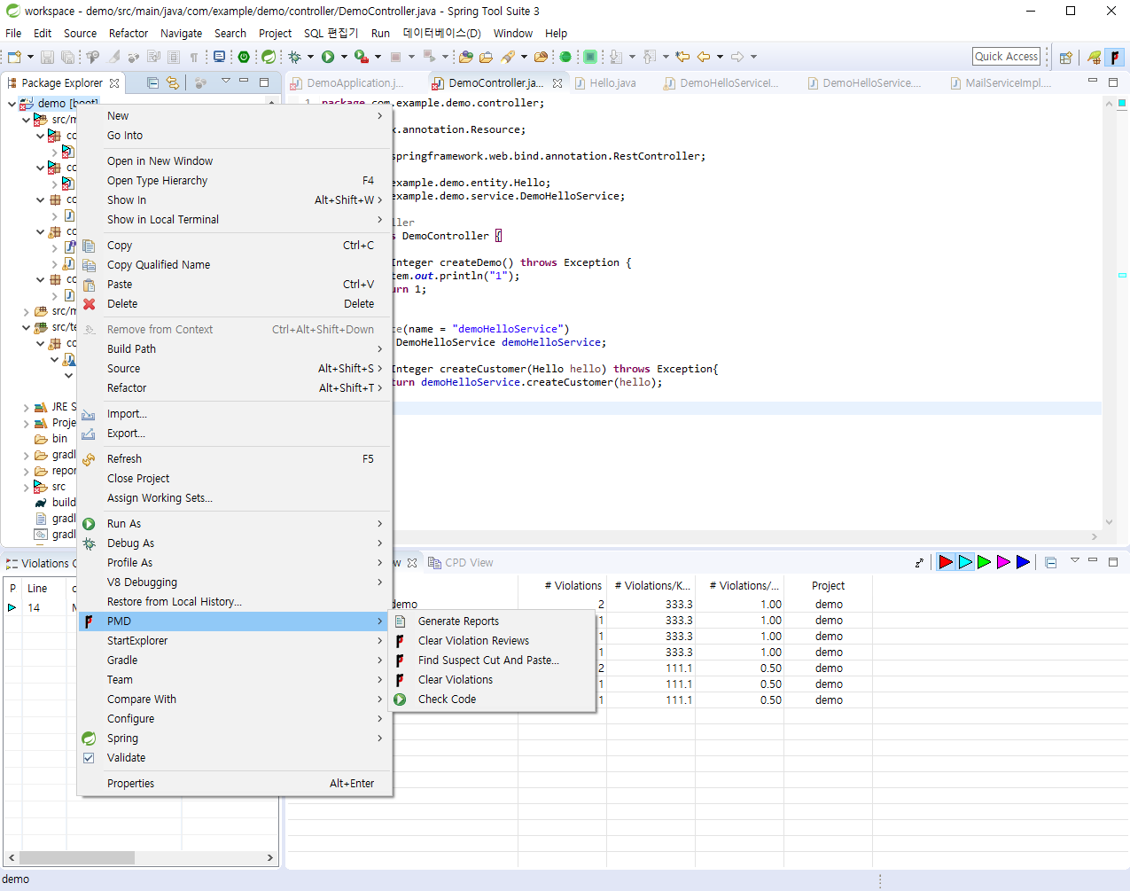Click the Save toolbar icon
The width and height of the screenshot is (1130, 891).
[x=48, y=57]
